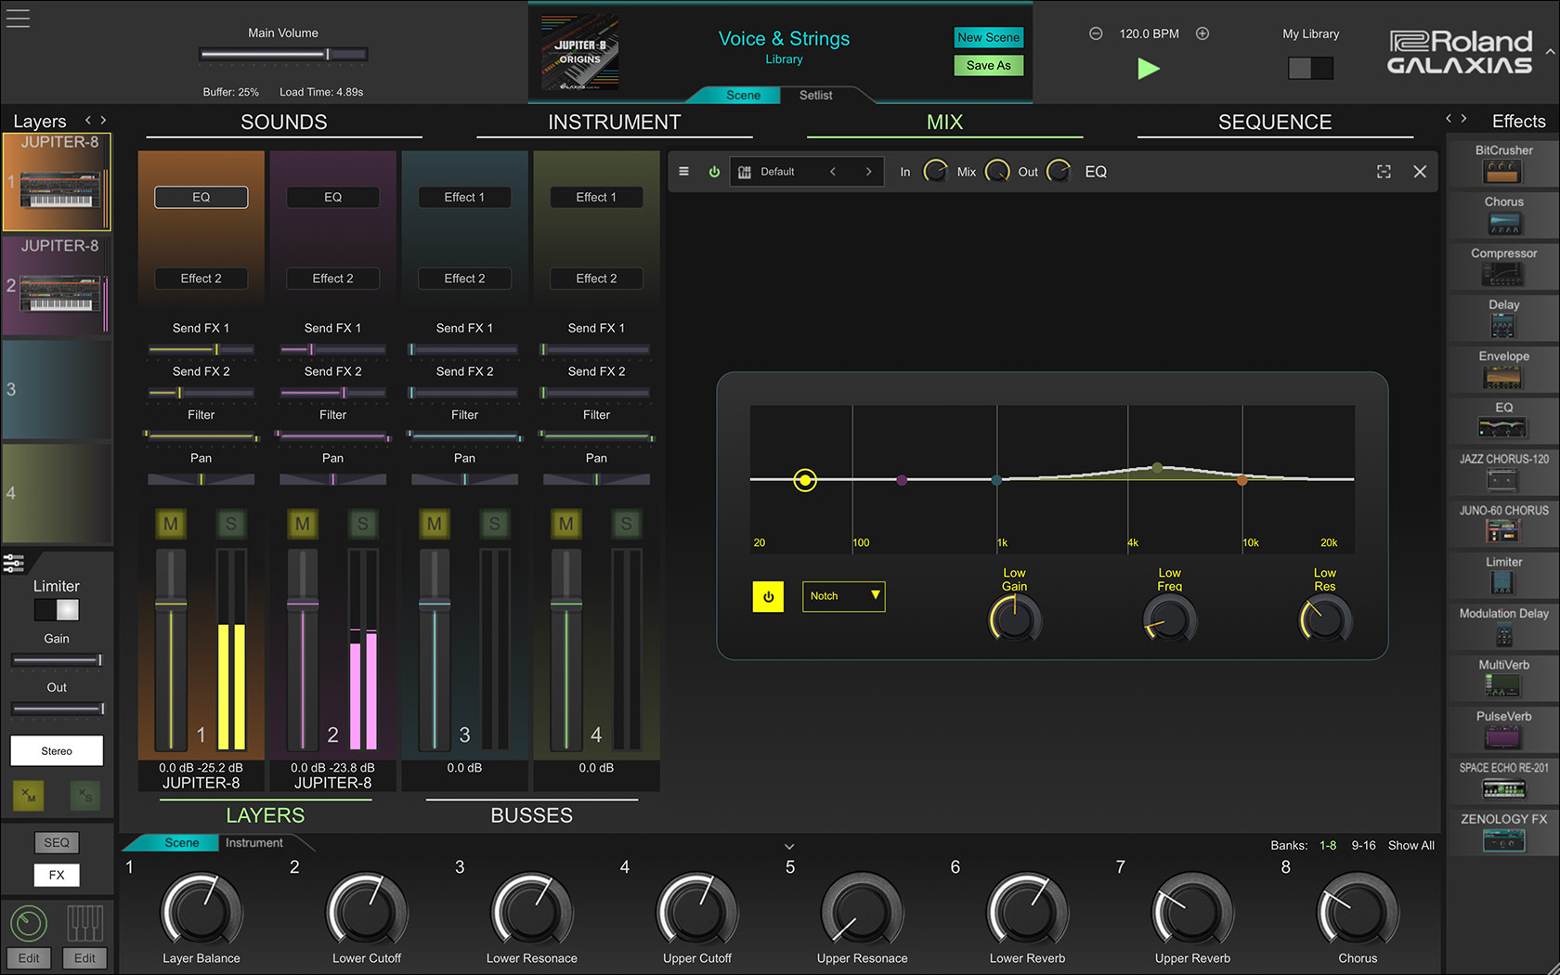The height and width of the screenshot is (975, 1560).
Task: Click the New Scene button
Action: 989,37
